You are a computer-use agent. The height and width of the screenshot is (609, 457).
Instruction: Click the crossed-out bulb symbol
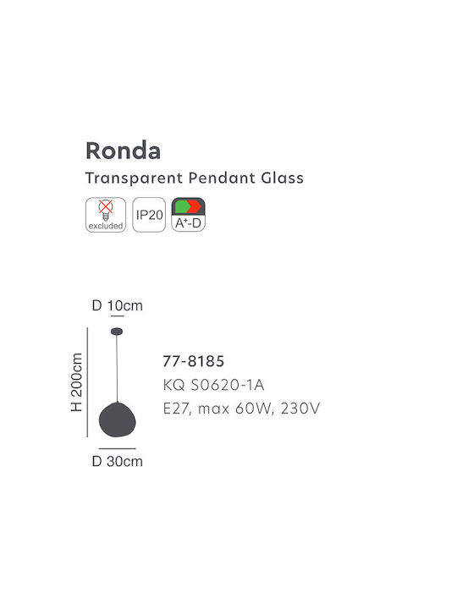106,210
